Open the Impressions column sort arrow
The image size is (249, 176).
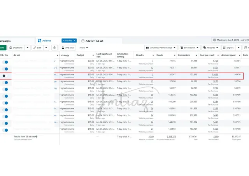196,55
